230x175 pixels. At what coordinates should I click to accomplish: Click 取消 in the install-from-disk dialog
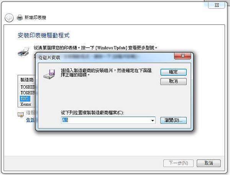tap(173, 81)
